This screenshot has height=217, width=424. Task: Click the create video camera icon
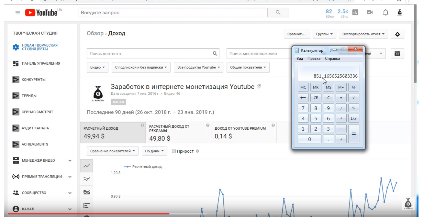pos(370,12)
